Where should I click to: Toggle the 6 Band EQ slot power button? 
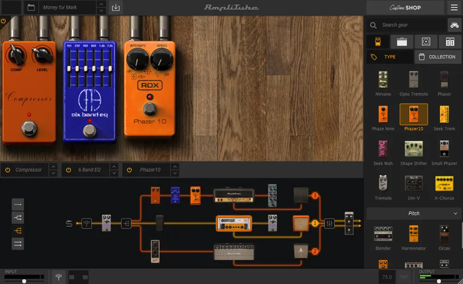click(x=69, y=170)
